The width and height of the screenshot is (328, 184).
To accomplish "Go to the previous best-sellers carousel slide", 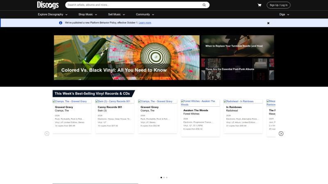I will pyautogui.click(x=47, y=134).
